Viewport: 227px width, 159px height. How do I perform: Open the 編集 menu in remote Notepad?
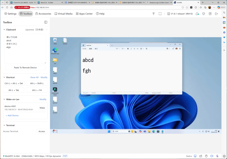tap(91, 49)
